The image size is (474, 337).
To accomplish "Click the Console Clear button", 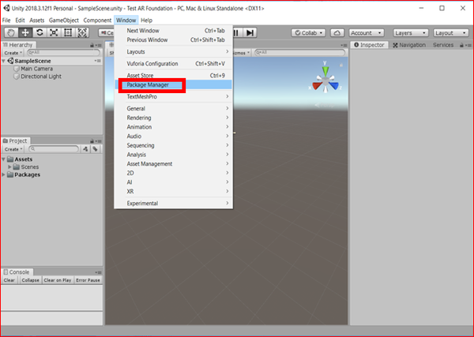I will point(9,280).
